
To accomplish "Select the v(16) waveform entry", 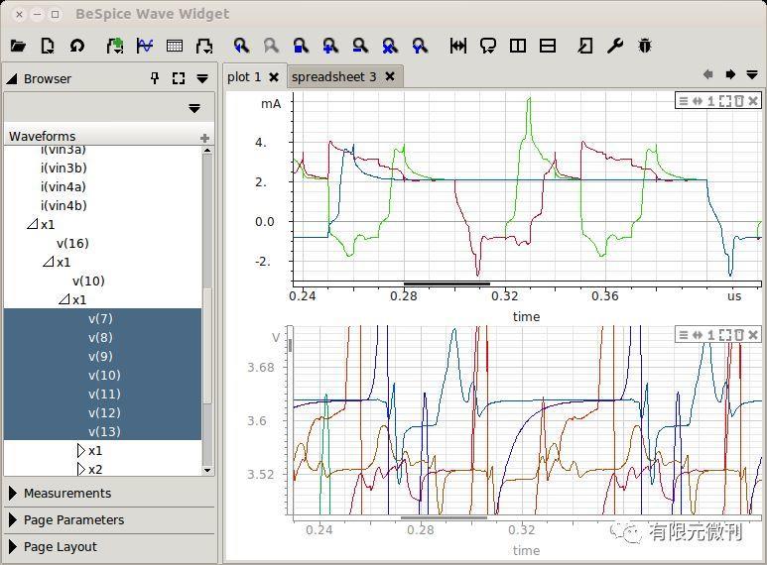I will click(x=72, y=243).
